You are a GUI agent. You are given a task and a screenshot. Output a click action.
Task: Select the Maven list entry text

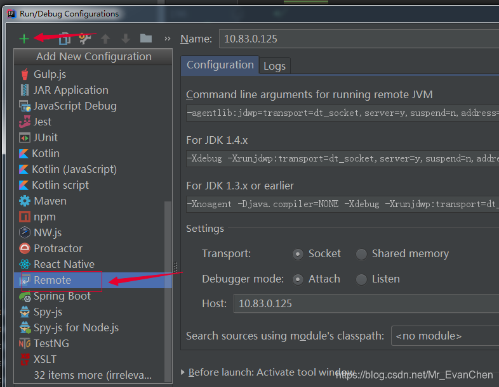(50, 201)
